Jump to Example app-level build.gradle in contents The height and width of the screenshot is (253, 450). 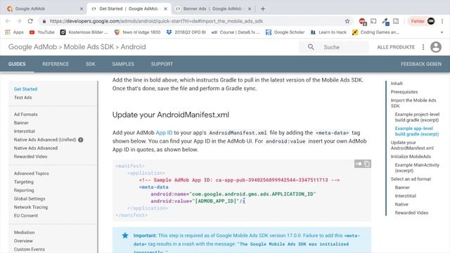coord(417,131)
